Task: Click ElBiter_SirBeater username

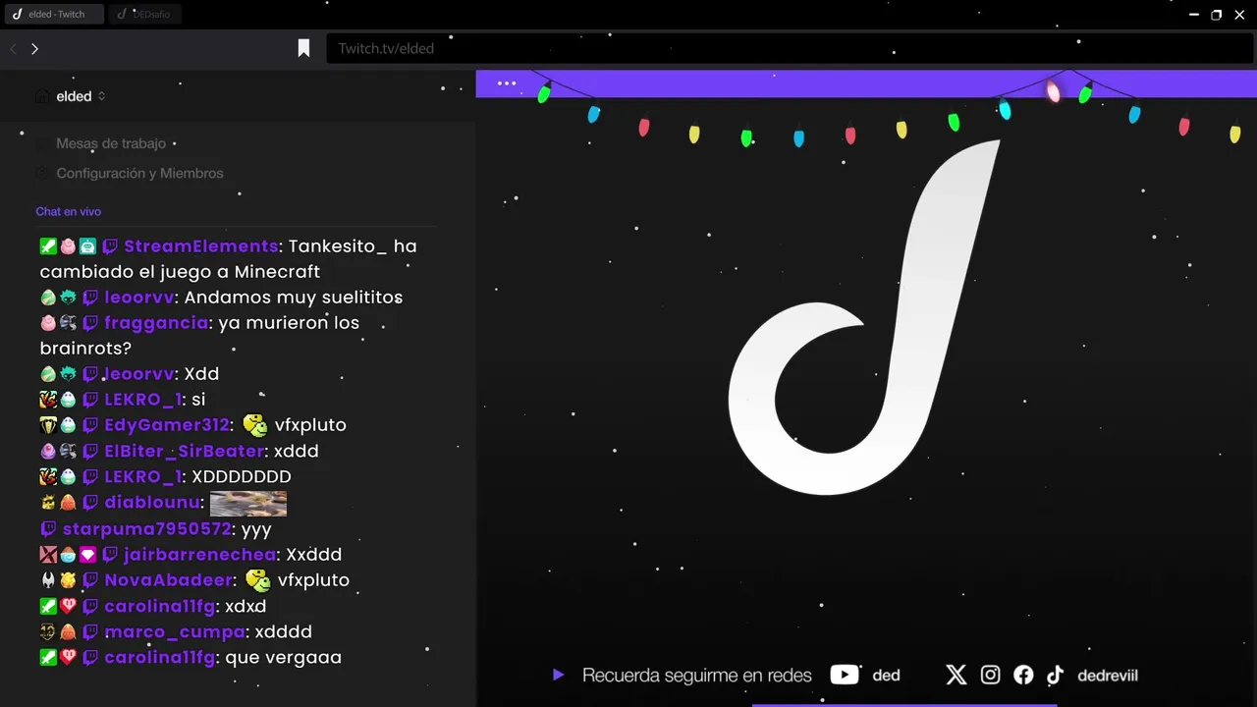Action: [185, 451]
